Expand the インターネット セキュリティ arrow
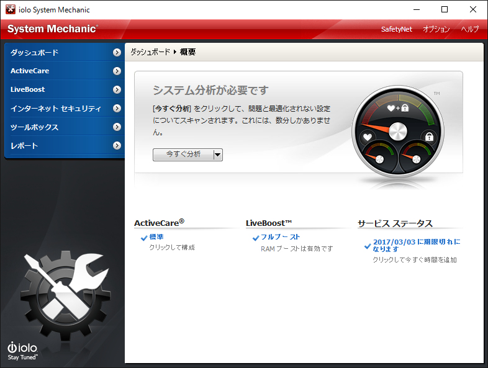The height and width of the screenshot is (368, 488). click(117, 108)
